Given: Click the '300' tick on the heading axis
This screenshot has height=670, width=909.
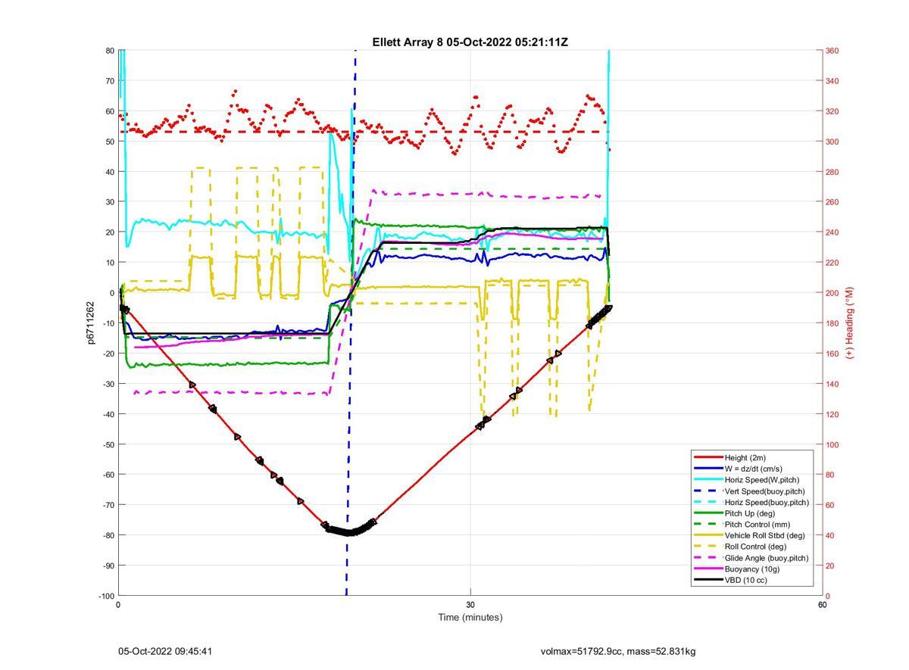Looking at the screenshot, I should pyautogui.click(x=832, y=142).
